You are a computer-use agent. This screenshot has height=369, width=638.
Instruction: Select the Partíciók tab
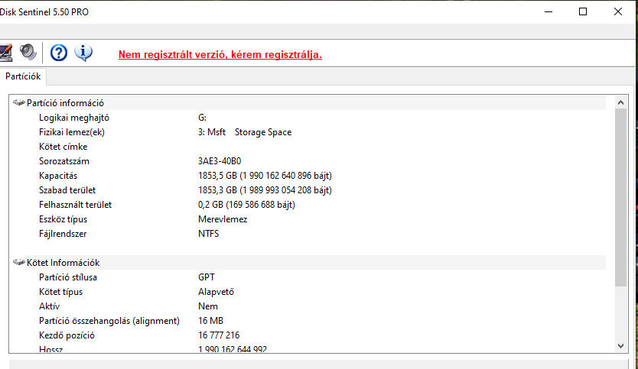click(23, 76)
